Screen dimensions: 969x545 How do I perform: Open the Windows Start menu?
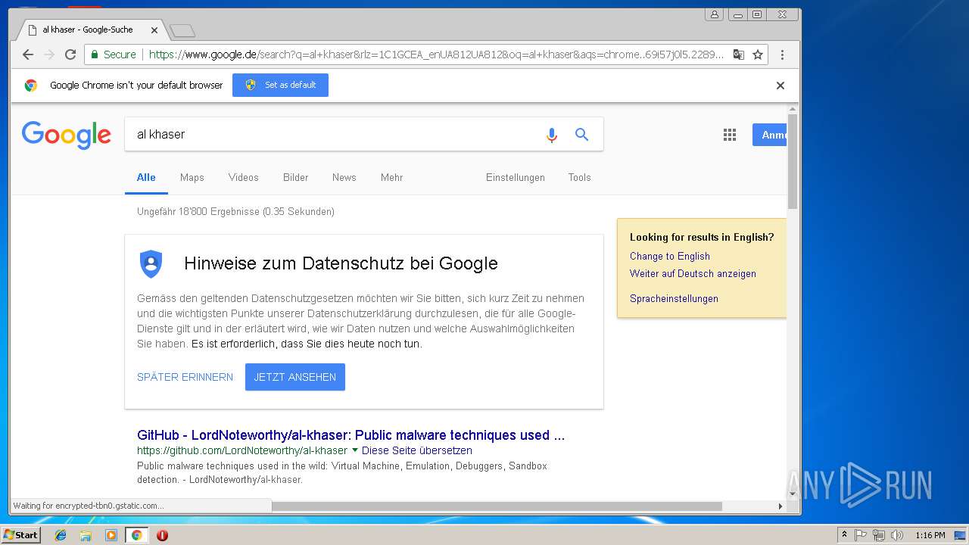coord(21,534)
